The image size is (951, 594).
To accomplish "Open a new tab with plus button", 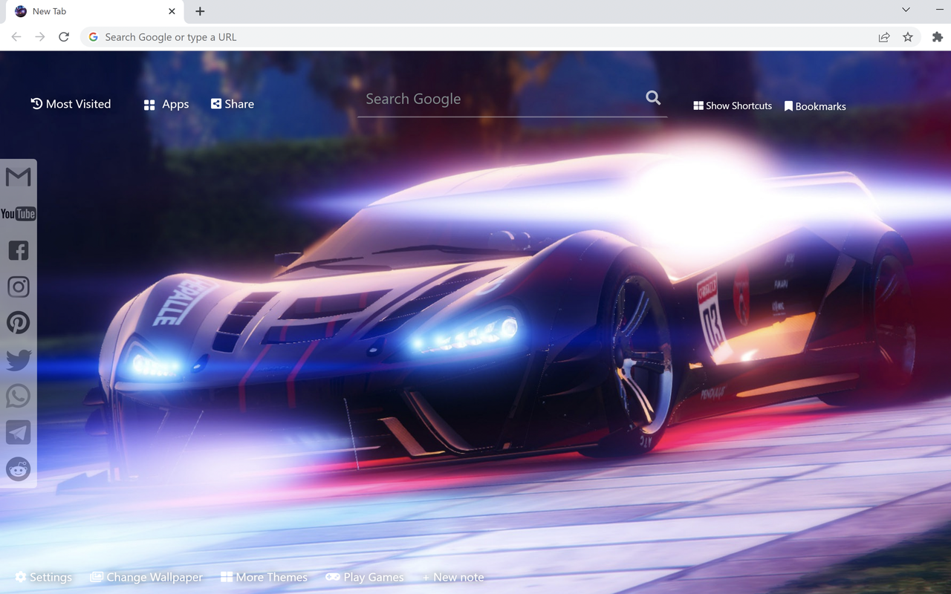I will [x=200, y=11].
